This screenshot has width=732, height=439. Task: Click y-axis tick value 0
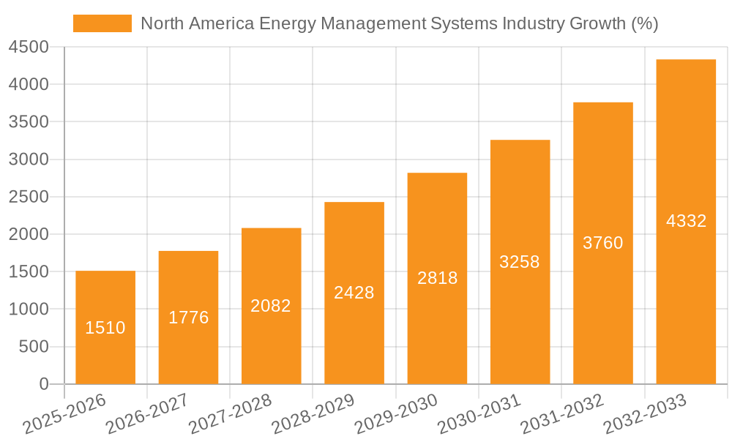[x=44, y=384]
